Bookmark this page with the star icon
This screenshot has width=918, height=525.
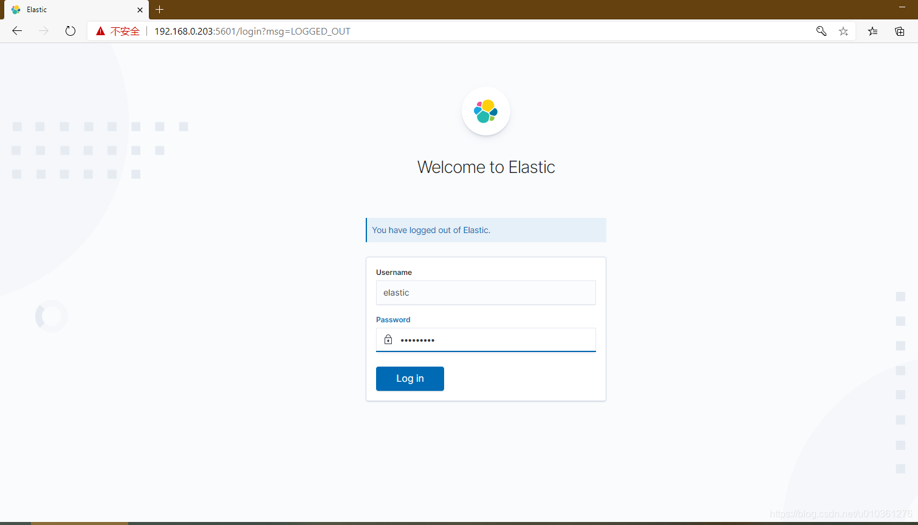pyautogui.click(x=843, y=31)
